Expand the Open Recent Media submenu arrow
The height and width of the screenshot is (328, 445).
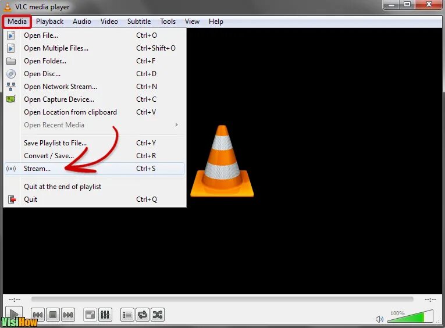[177, 125]
